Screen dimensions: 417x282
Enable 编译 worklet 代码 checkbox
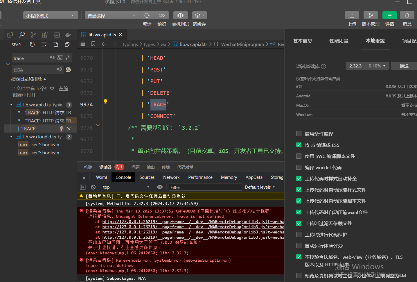(299, 167)
